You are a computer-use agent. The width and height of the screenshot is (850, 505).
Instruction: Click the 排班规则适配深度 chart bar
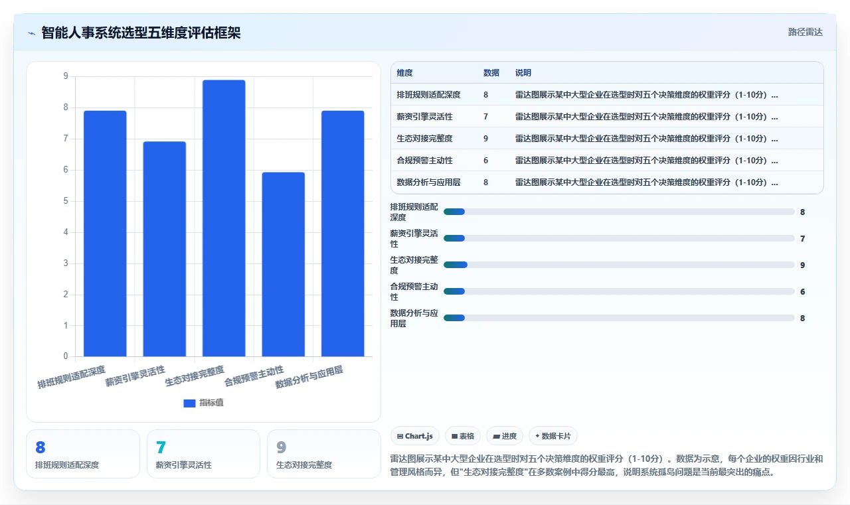click(105, 234)
